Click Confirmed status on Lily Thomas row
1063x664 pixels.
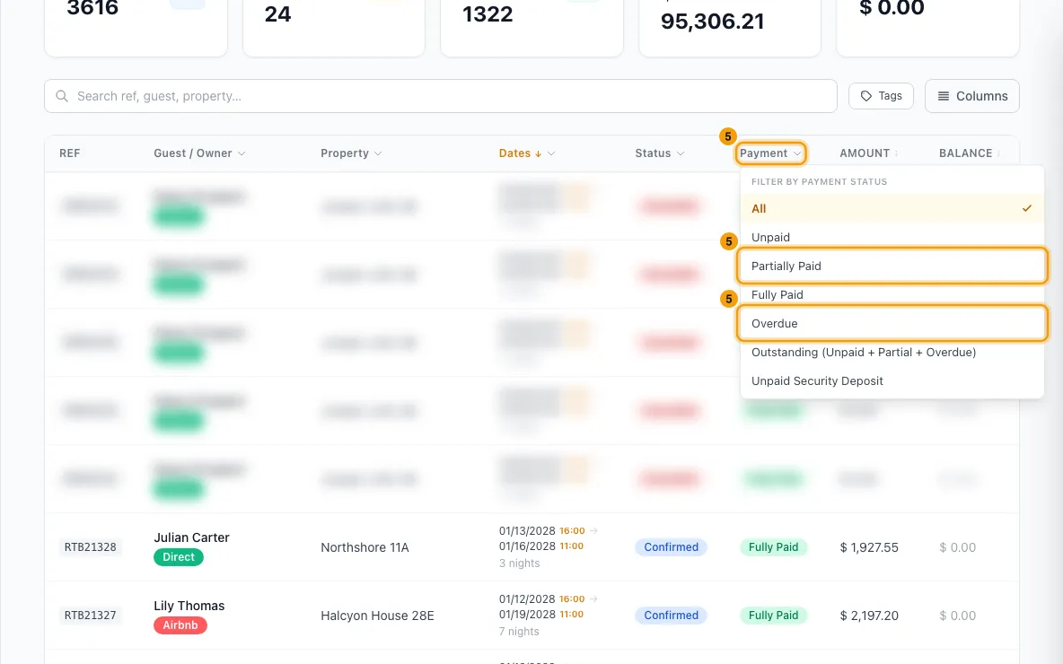(672, 616)
